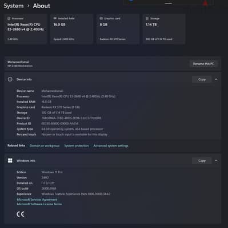The image size is (228, 228).
Task: Click 1.14 TB value in the Storage card
Action: pyautogui.click(x=151, y=25)
